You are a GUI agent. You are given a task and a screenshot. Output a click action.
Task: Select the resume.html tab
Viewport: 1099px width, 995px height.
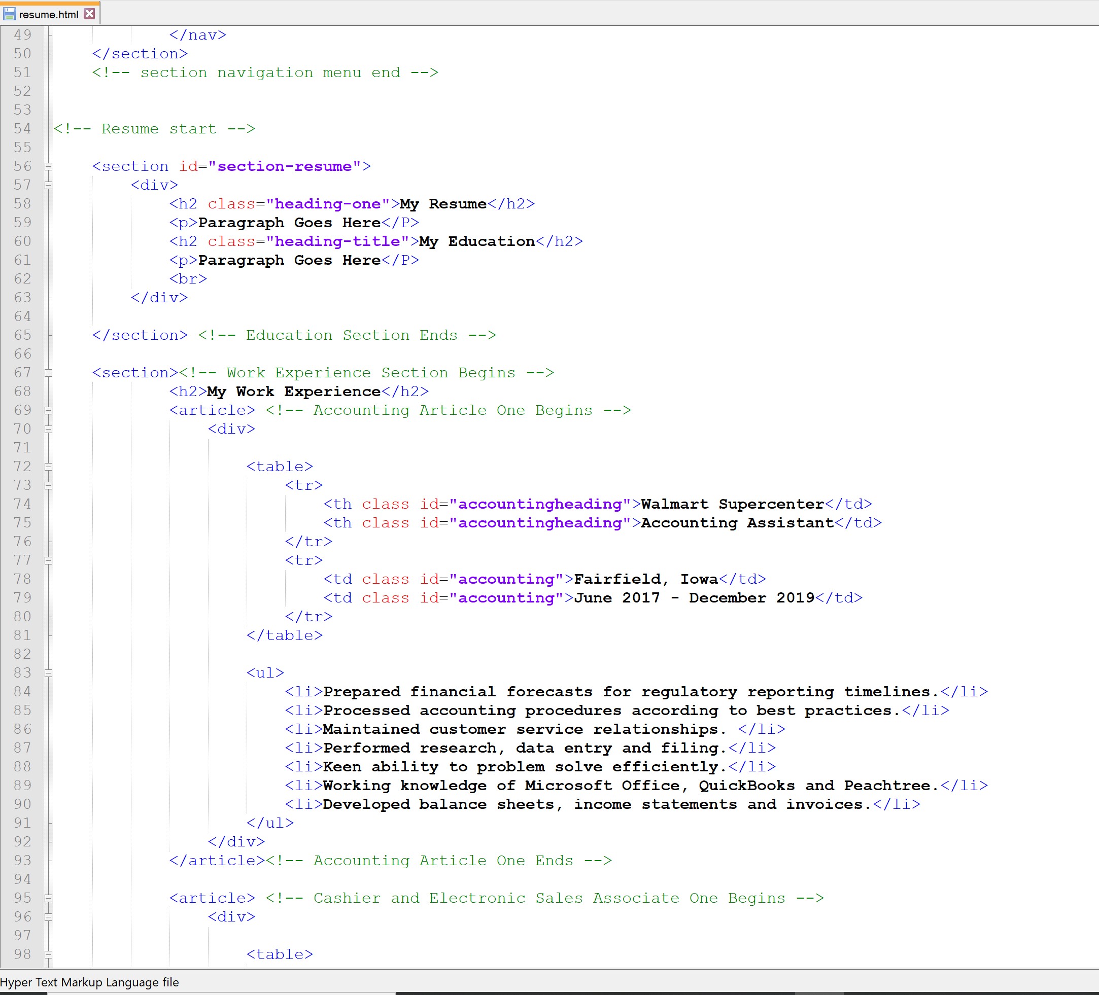(49, 14)
